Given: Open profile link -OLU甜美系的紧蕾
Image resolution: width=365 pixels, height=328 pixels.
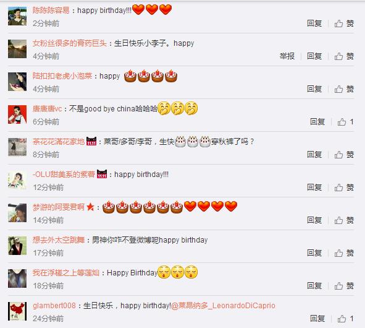Looking at the screenshot, I should (x=64, y=175).
